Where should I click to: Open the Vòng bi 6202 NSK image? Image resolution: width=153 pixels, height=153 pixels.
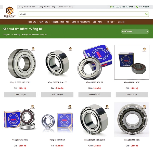[20, 120]
